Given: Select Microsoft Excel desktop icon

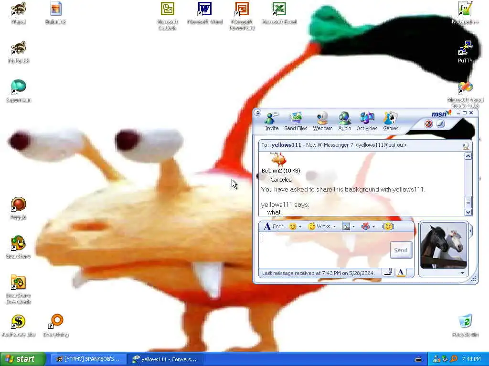Looking at the screenshot, I should pos(279,13).
